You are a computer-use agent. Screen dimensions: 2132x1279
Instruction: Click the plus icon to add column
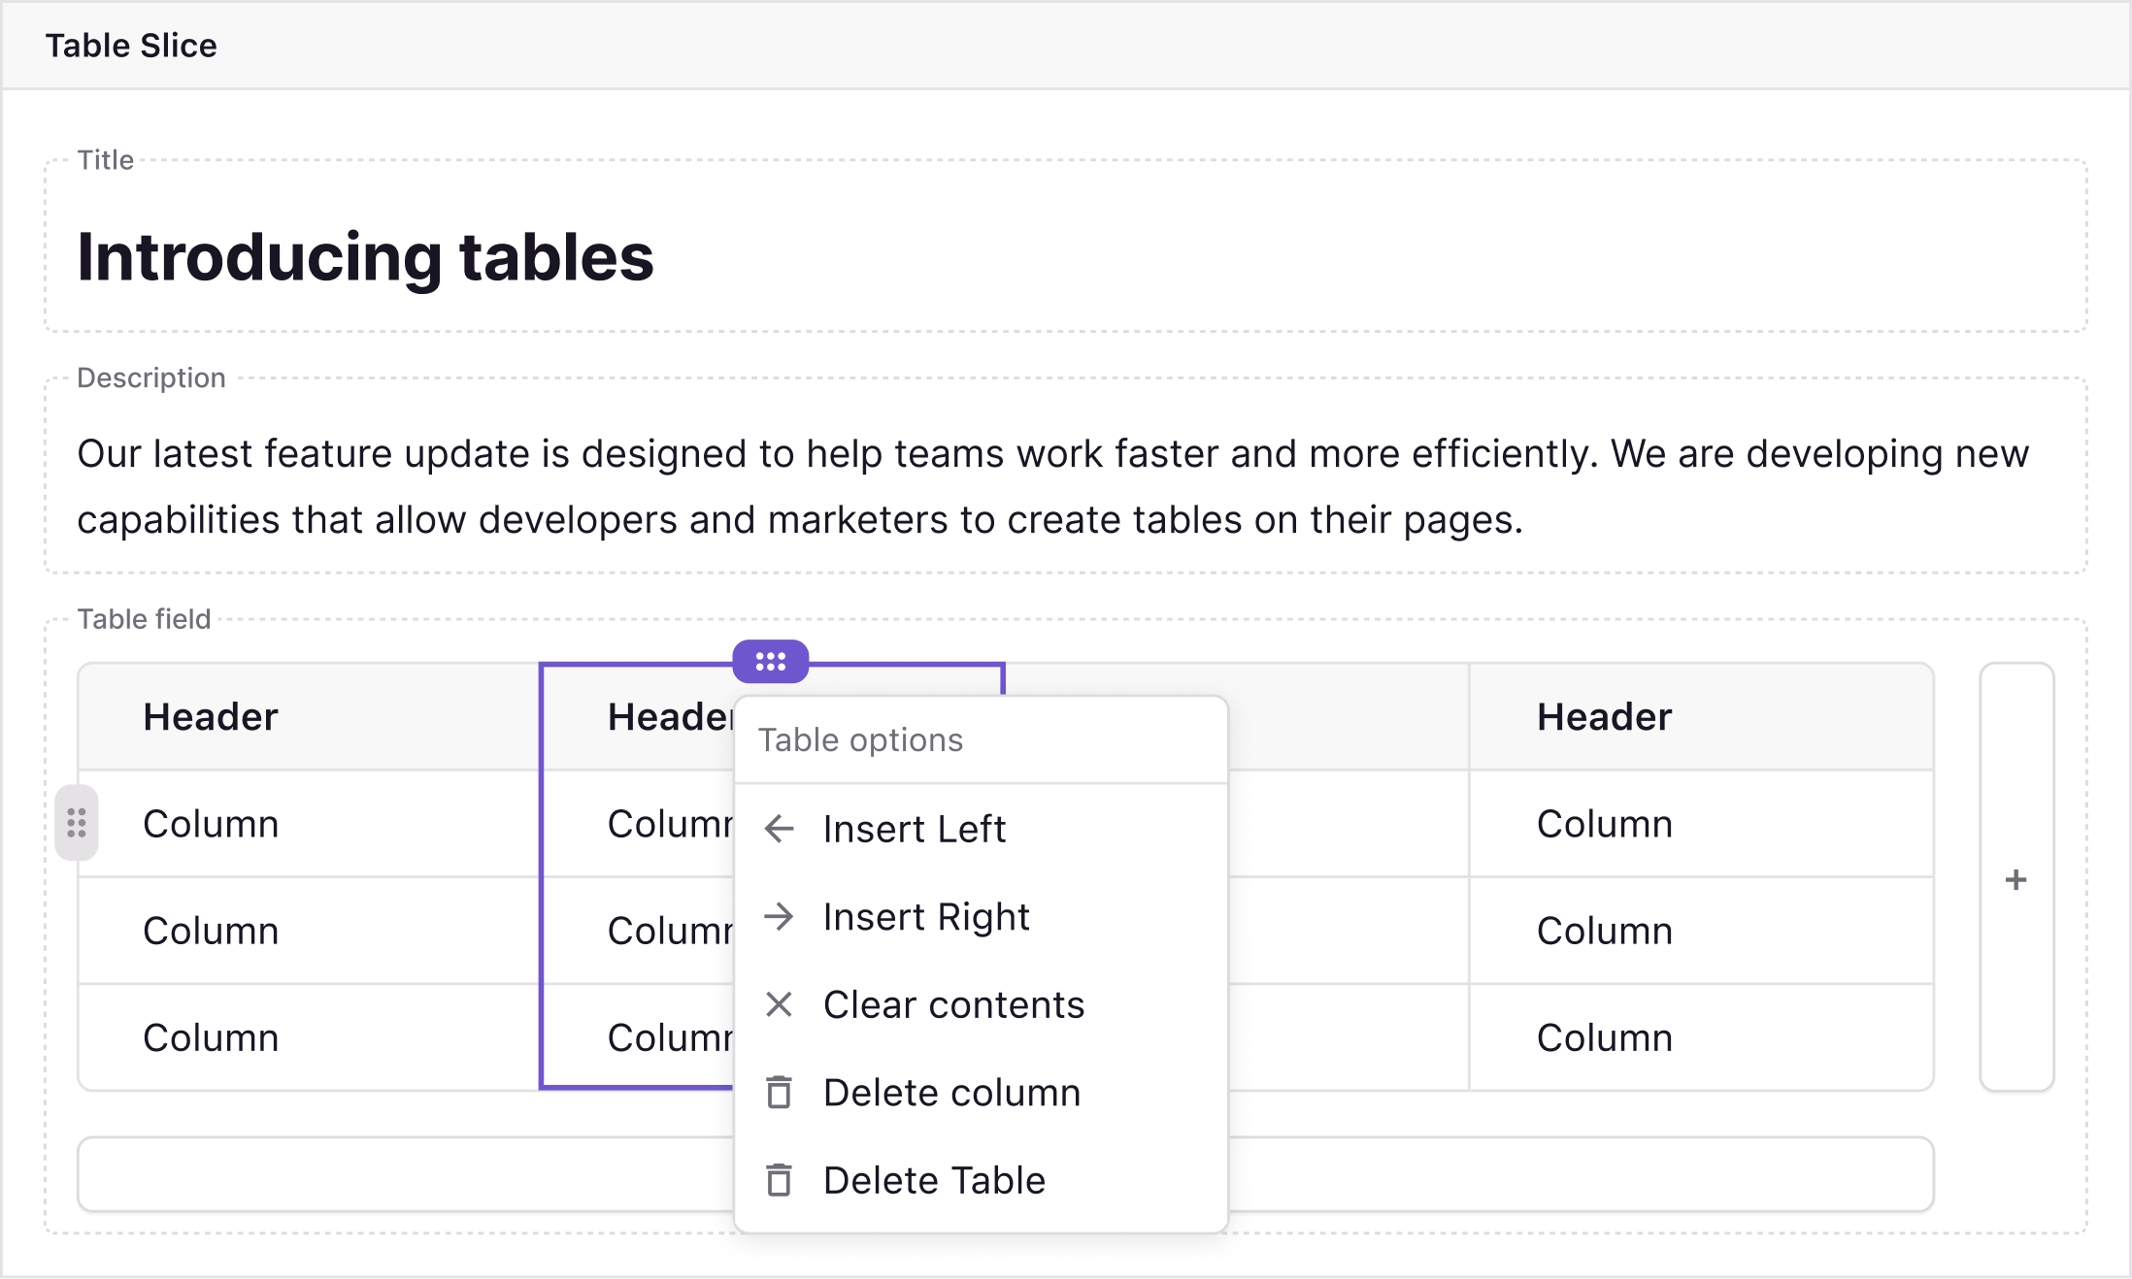coord(2015,879)
